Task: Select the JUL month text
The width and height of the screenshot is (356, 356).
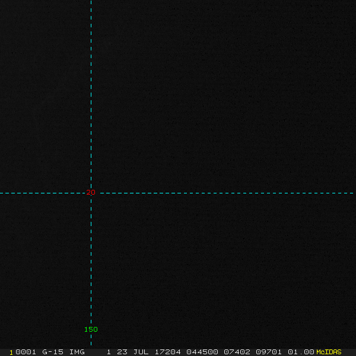Action: point(141,352)
